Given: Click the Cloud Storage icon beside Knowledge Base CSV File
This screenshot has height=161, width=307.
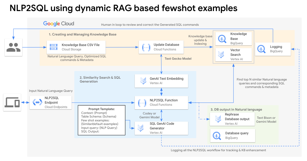Looking at the screenshot, I should 53,47.
